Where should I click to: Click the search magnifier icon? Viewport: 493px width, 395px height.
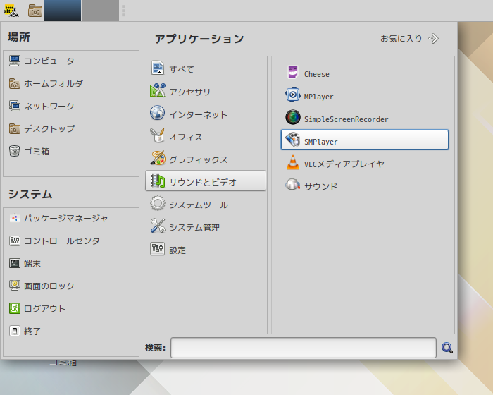coord(447,348)
